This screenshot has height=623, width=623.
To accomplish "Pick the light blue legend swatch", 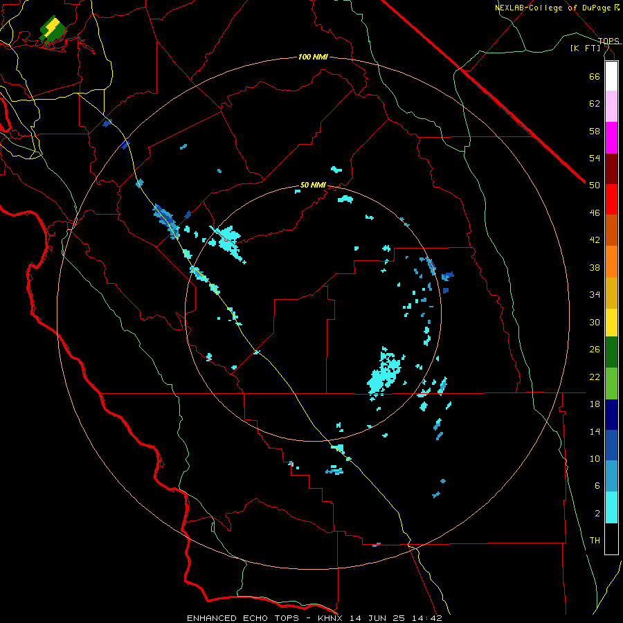I will (611, 476).
